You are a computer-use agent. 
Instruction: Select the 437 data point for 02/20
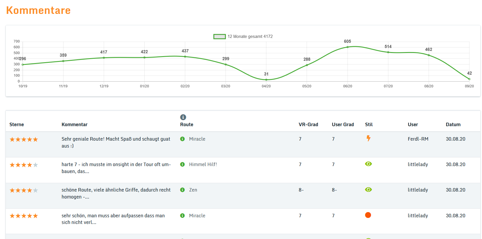pos(185,56)
